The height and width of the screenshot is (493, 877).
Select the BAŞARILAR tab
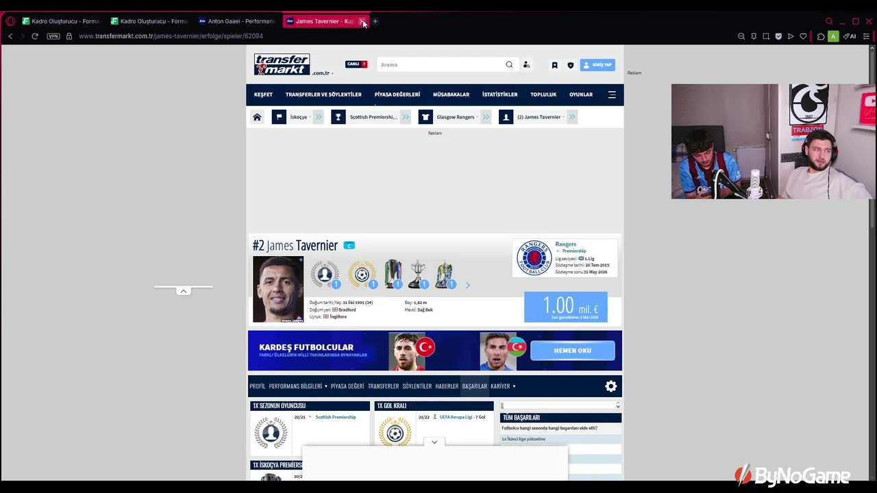[474, 386]
